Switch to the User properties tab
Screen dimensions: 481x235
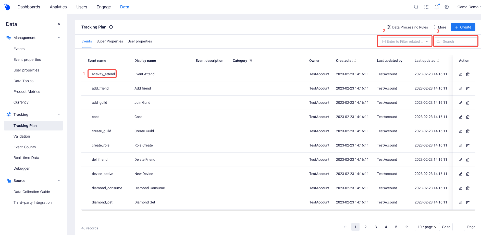pos(140,41)
